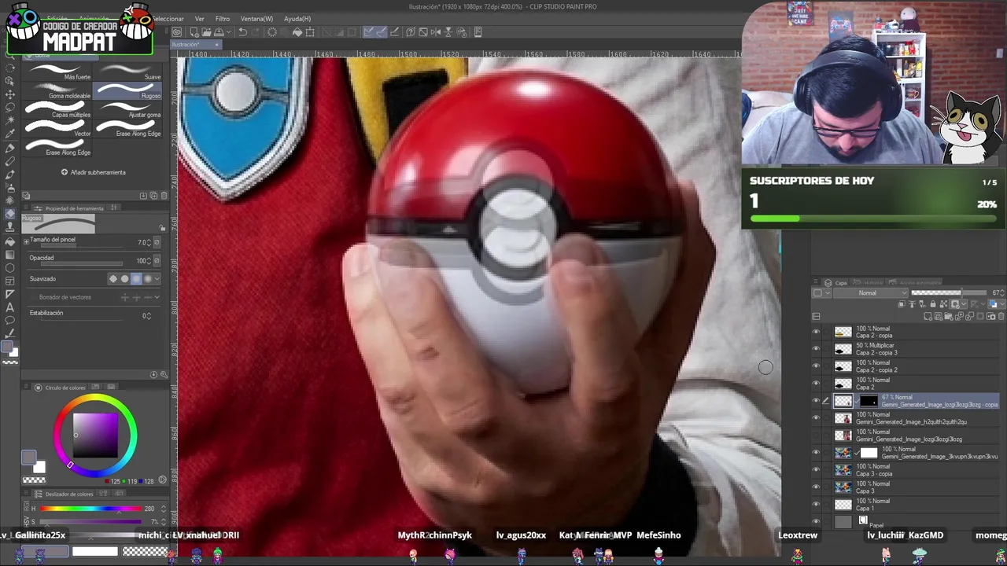Select the Fill bucket tool
The height and width of the screenshot is (566, 1007).
(10, 241)
